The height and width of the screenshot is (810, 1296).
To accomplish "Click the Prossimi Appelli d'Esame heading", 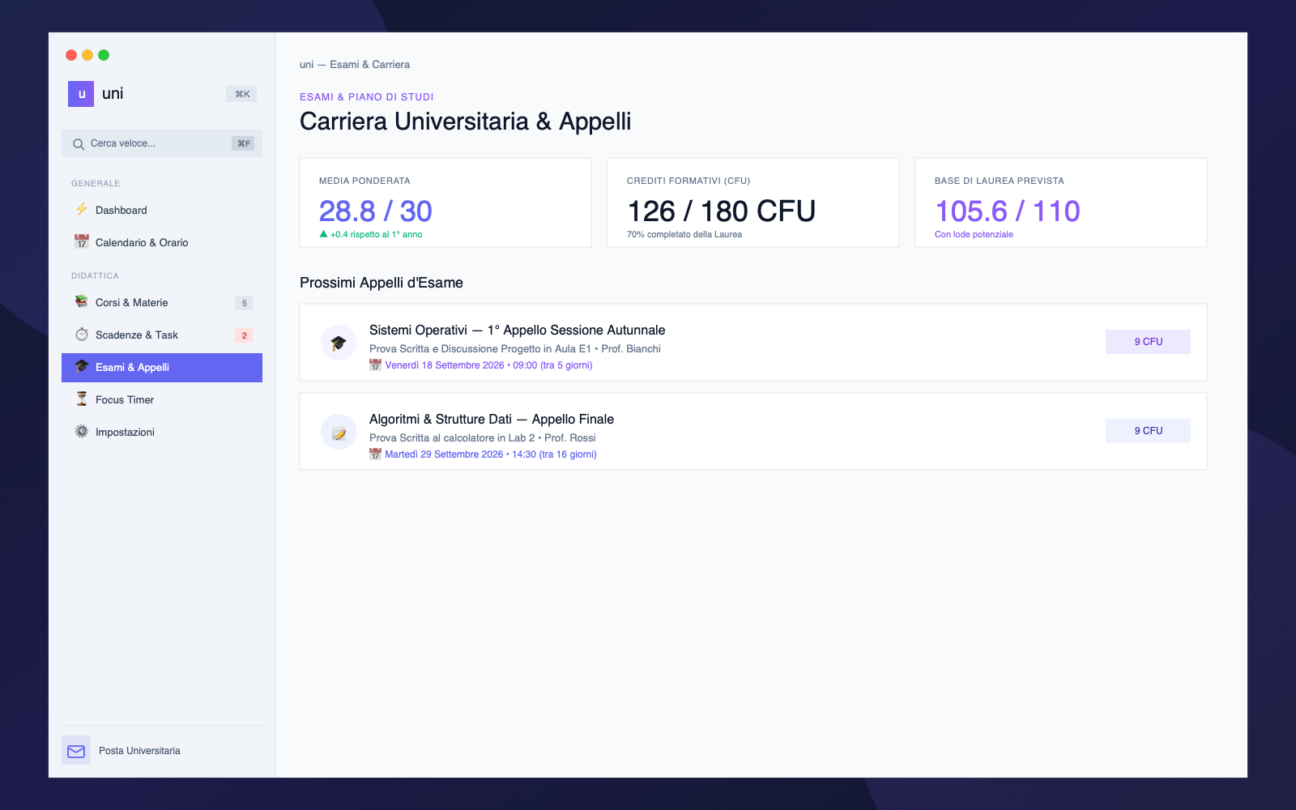I will (382, 283).
